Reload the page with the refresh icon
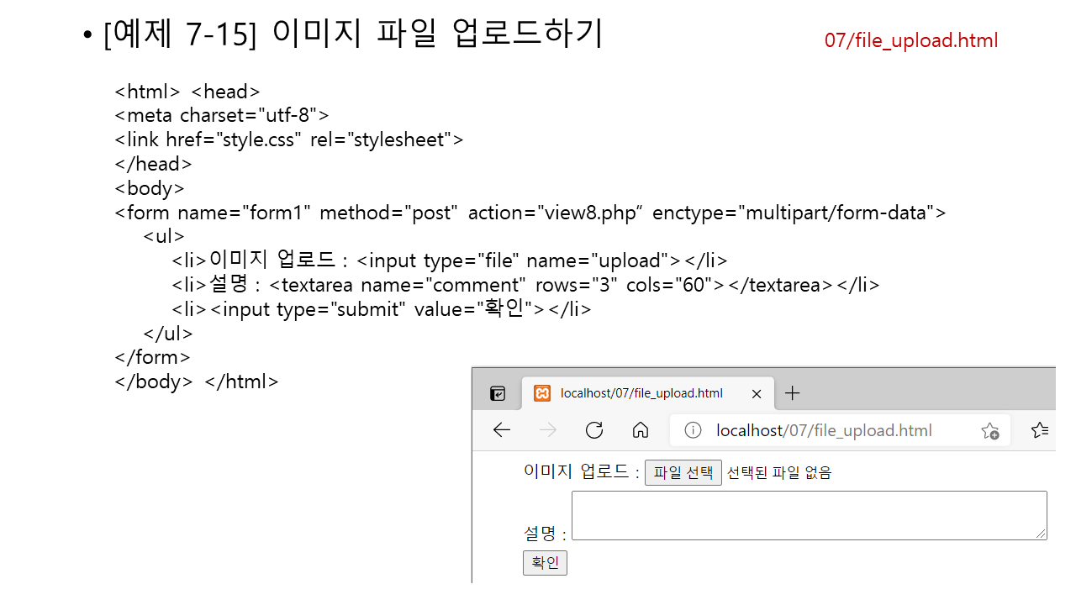Image resolution: width=1076 pixels, height=605 pixels. click(x=594, y=430)
